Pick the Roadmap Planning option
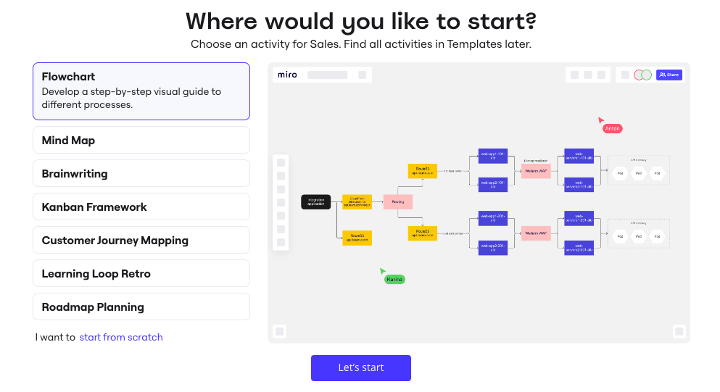Screen dimensions: 720x392 [141, 307]
